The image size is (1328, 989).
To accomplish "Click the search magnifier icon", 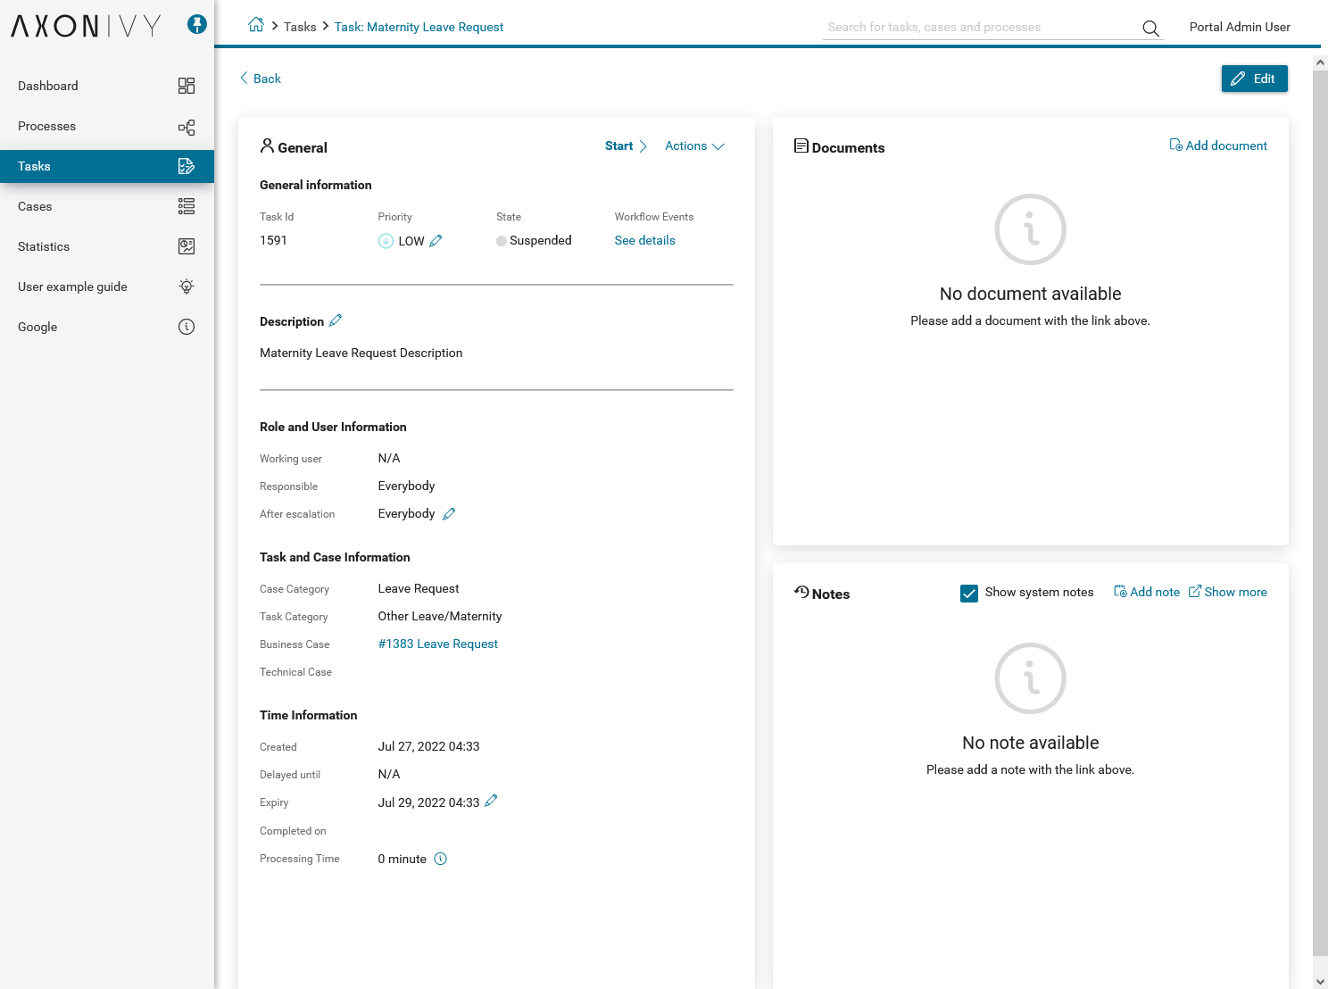I will 1150,29.
